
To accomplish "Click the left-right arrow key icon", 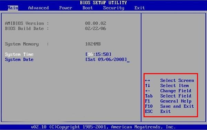I will pos(147,80).
